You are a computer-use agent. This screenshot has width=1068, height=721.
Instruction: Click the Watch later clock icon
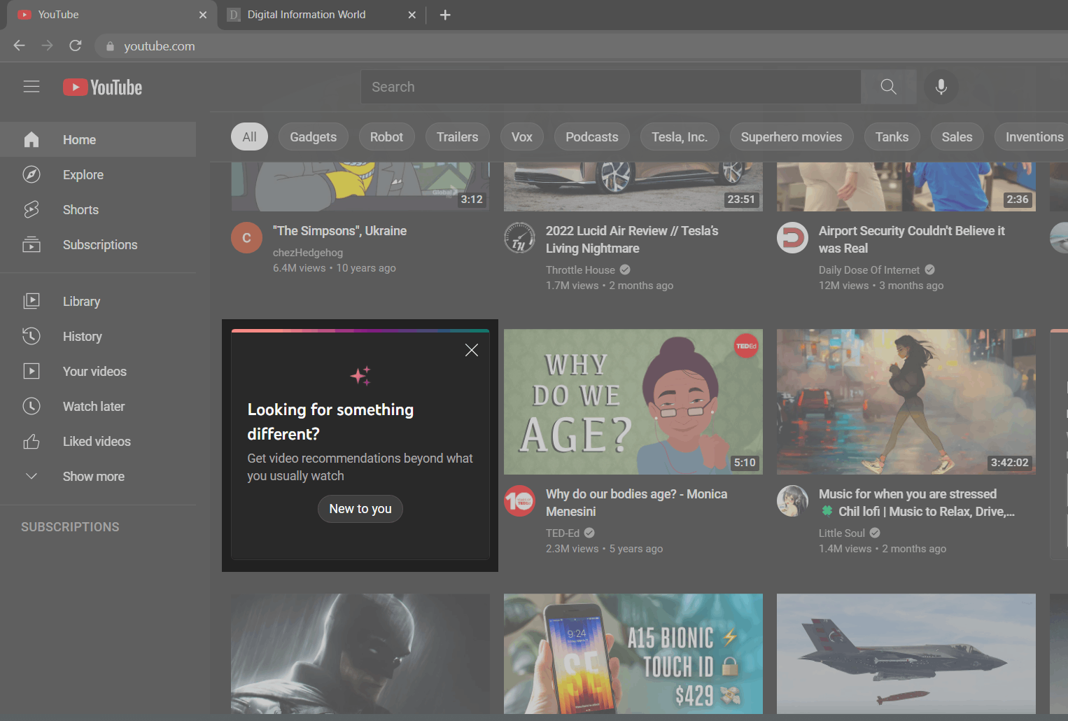coord(31,406)
